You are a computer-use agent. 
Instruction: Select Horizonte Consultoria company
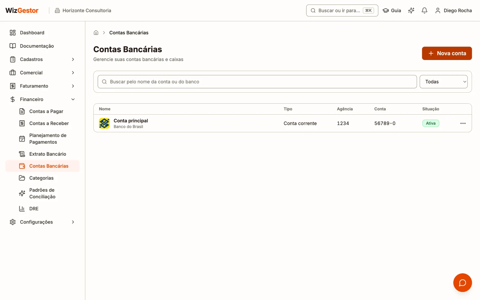83,10
